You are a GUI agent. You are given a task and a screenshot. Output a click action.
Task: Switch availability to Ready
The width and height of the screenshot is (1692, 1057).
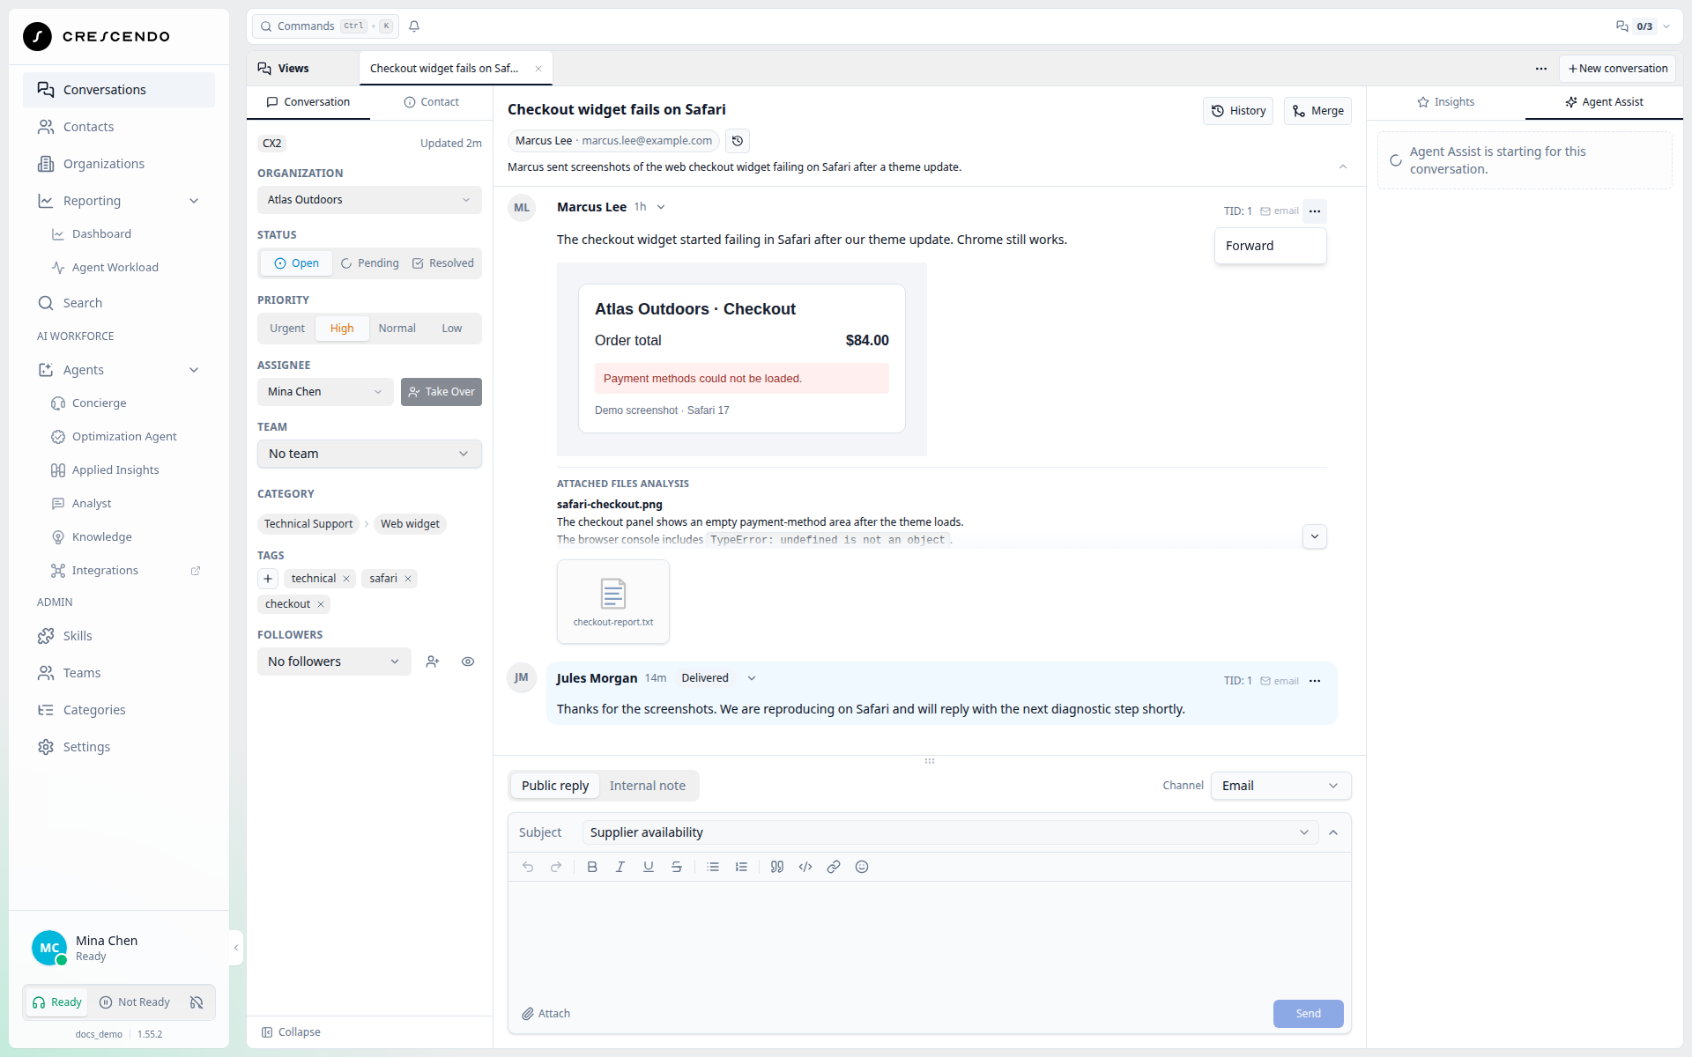pos(58,1002)
